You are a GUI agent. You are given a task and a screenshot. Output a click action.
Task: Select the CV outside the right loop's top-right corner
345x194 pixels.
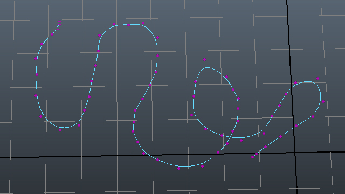pos(318,79)
